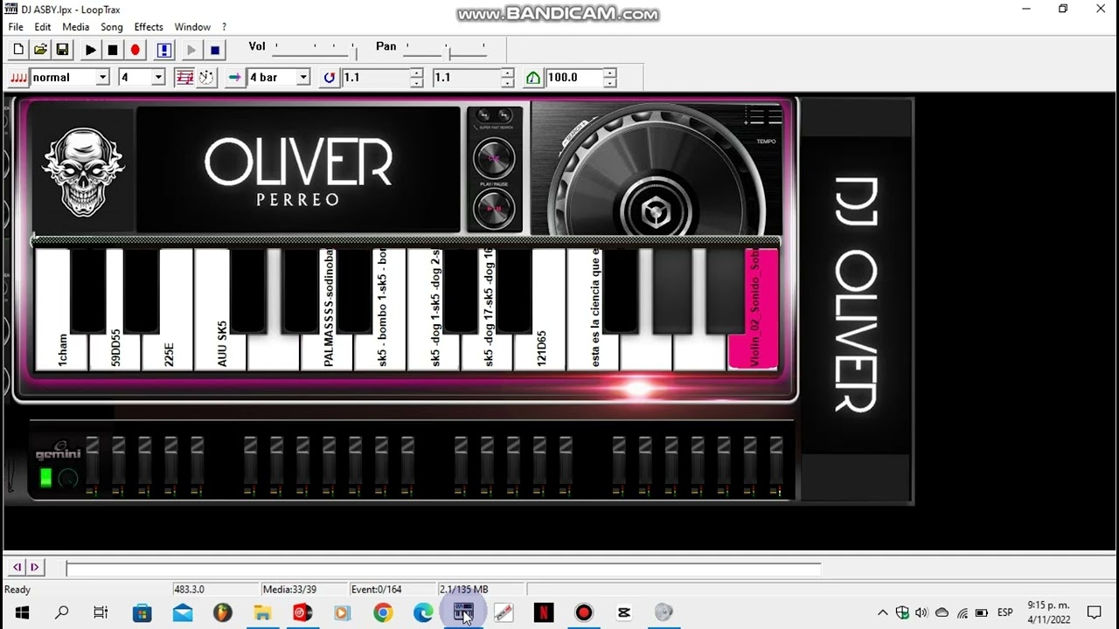This screenshot has width=1119, height=629.
Task: Click the lower knob below PLAY/PAUSE
Action: point(494,209)
